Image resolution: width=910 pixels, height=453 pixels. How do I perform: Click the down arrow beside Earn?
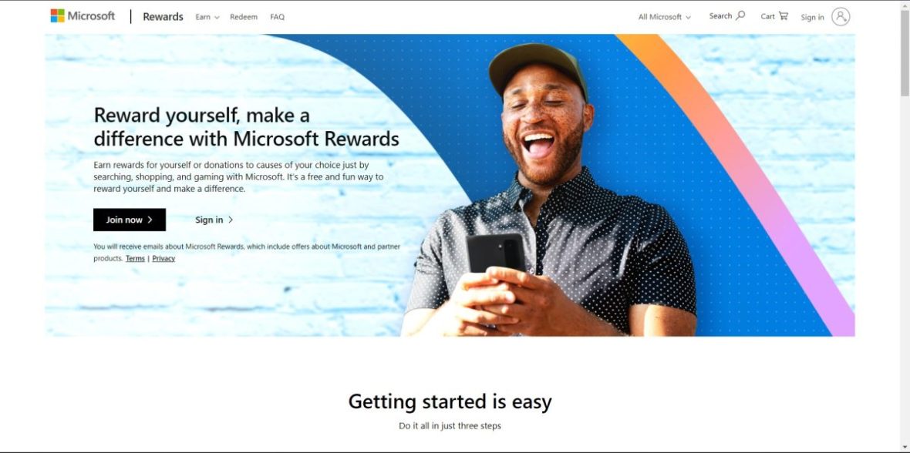click(x=217, y=18)
